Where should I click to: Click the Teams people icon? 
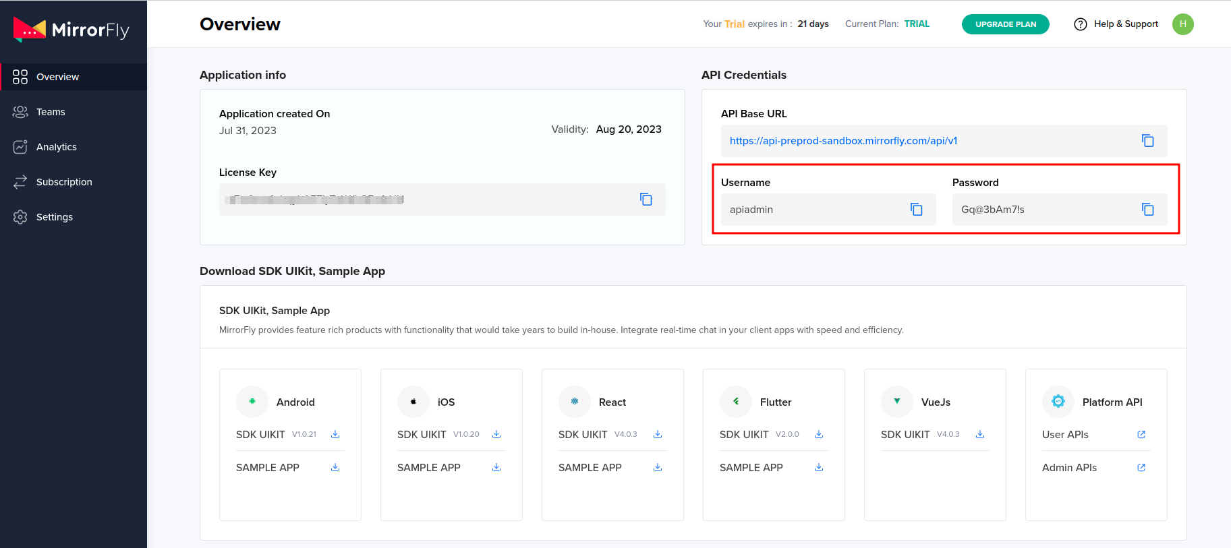[x=20, y=112]
